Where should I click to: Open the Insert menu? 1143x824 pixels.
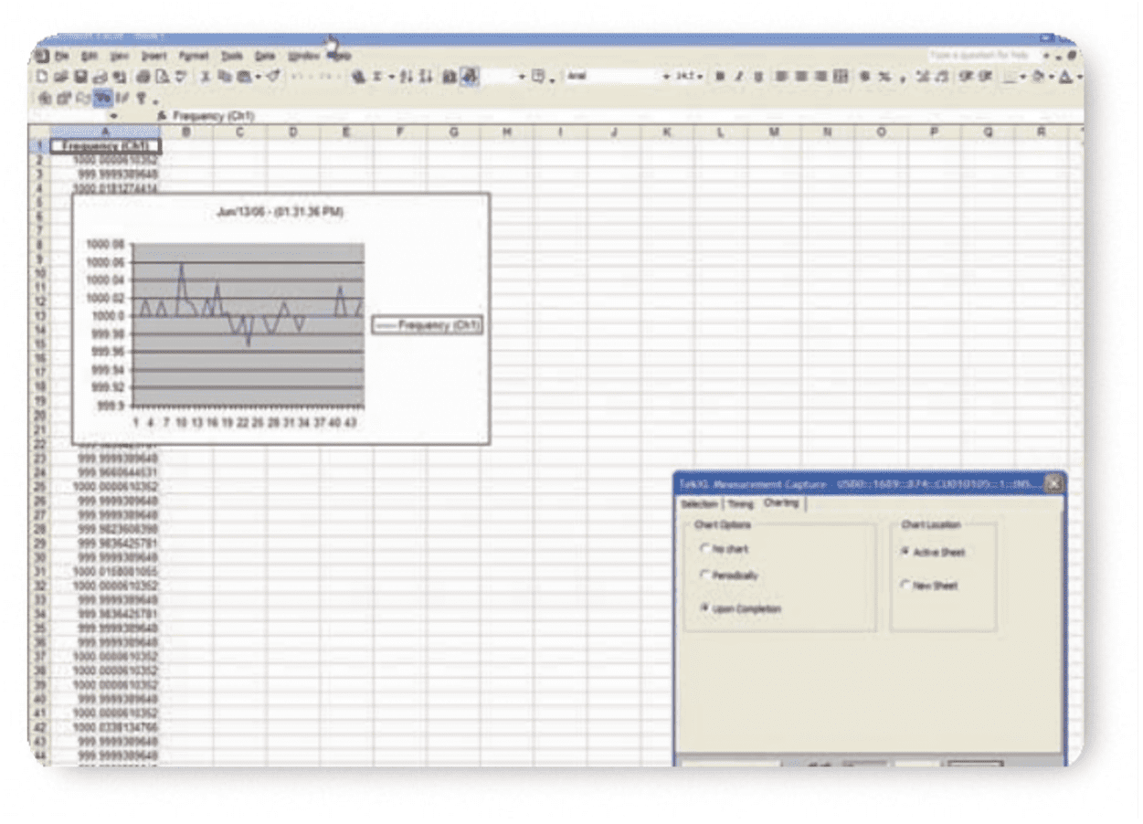(153, 56)
